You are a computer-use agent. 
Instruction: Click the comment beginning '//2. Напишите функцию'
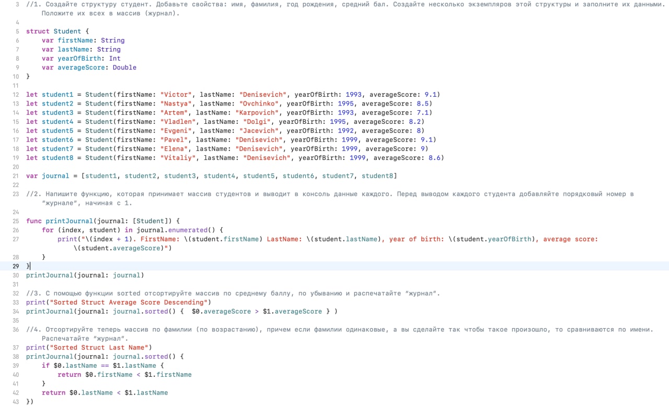[x=330, y=198]
